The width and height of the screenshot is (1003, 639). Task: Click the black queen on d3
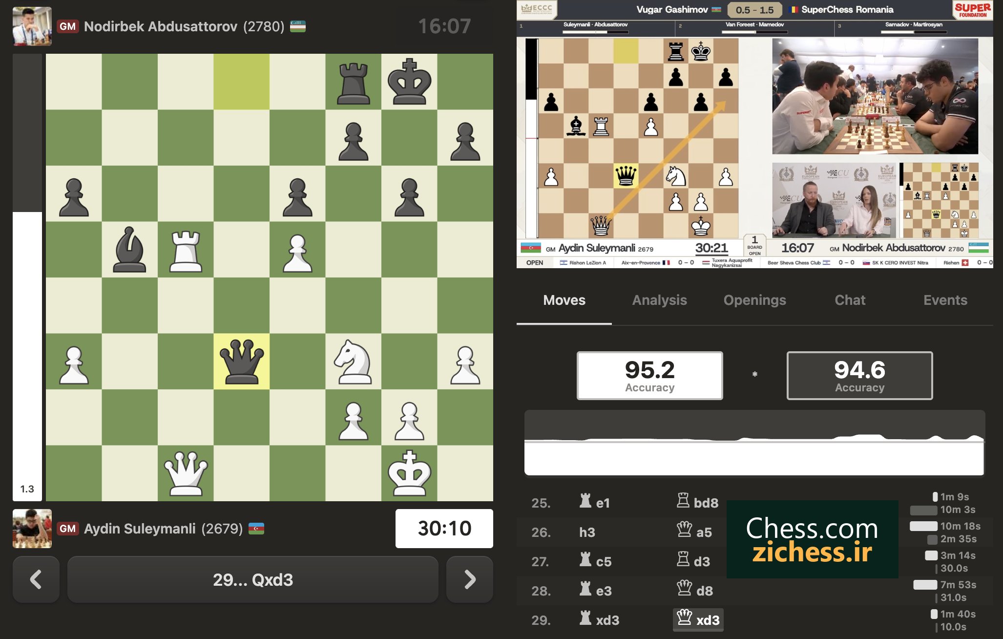(241, 362)
